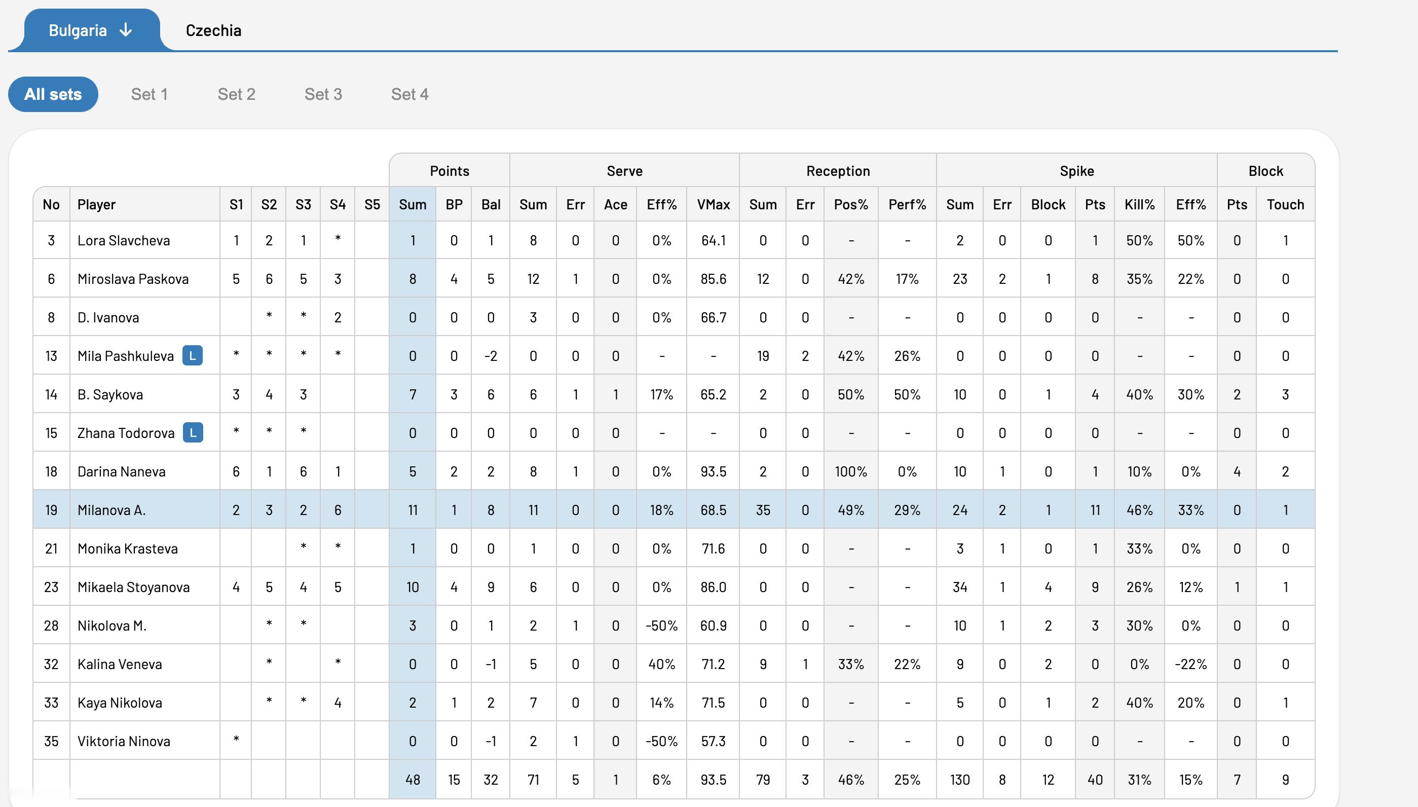Click the VMax 86.0 for Mikaela Stoyanova
Viewport: 1418px width, 807px height.
click(x=713, y=587)
